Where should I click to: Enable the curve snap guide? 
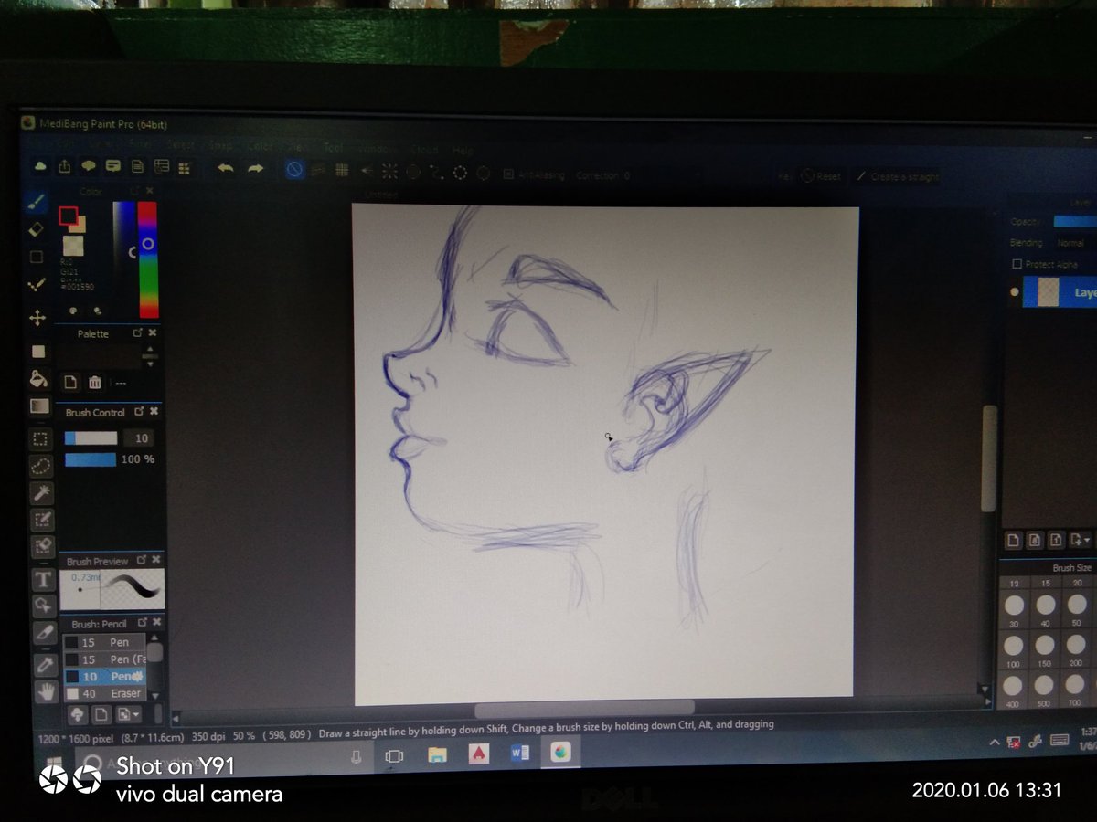(x=437, y=172)
